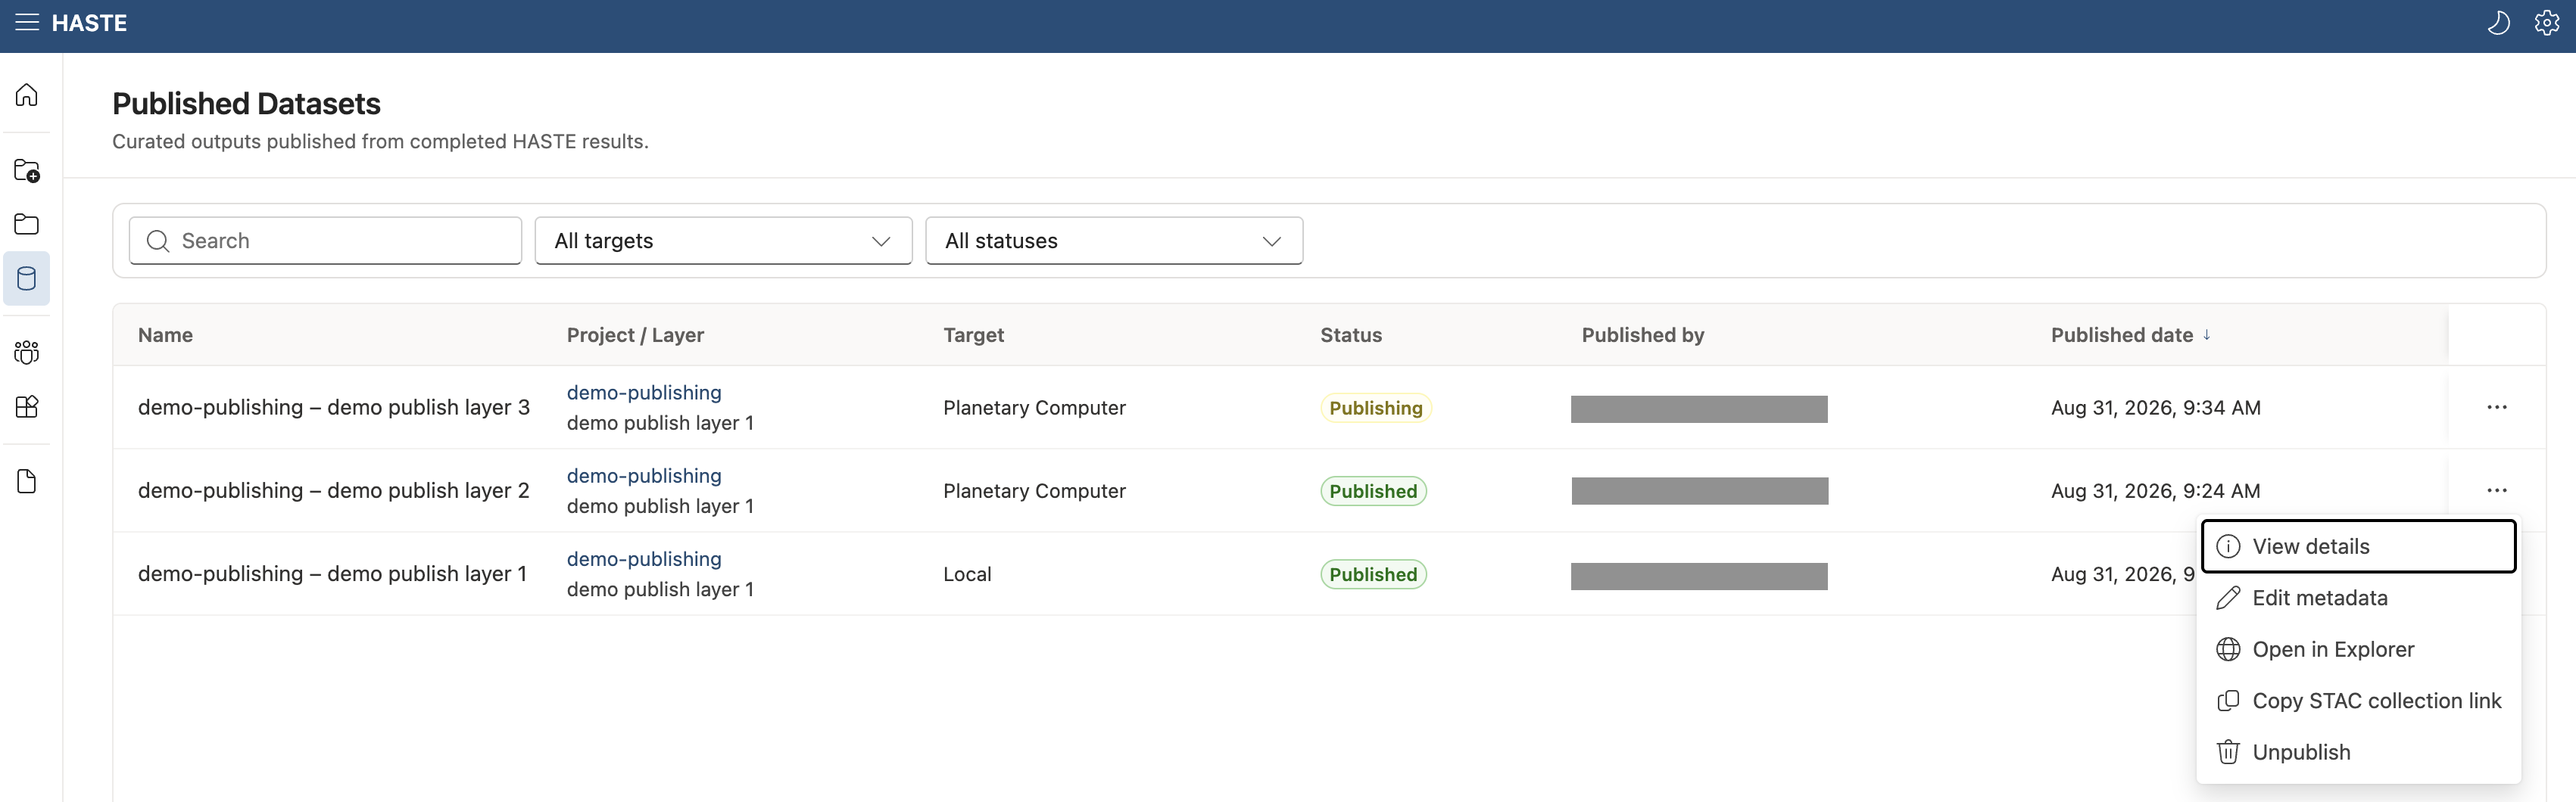Open demo-publishing link in layer 3 row

point(644,393)
